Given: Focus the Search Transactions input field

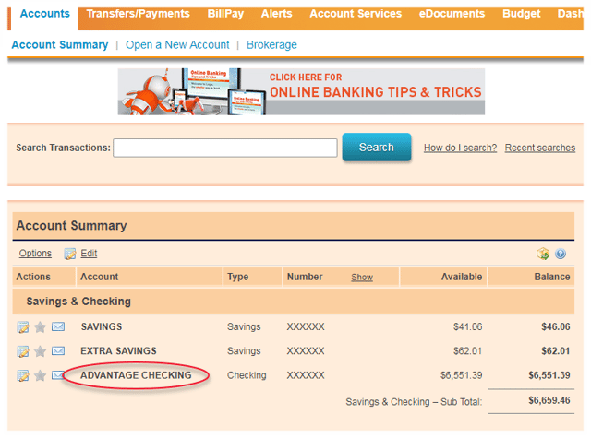Looking at the screenshot, I should [x=225, y=148].
